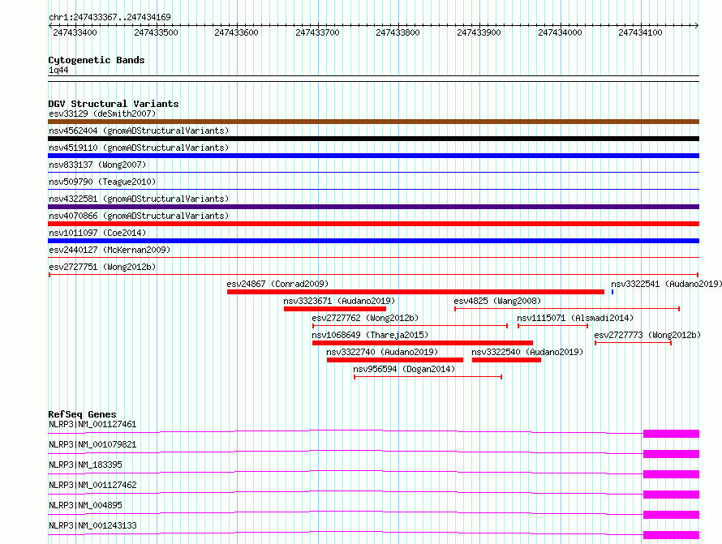Screen dimensions: 722x544
Task: Click the esv33129 (deSmith2007) variant label
Action: tap(102, 114)
